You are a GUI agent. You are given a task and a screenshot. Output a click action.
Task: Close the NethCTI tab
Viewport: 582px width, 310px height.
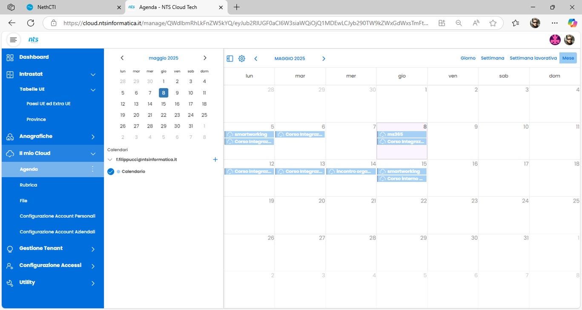(119, 7)
